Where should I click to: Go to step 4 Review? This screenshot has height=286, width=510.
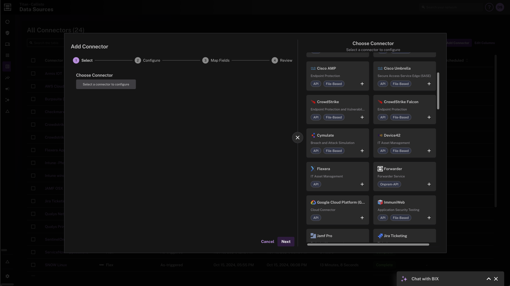click(x=282, y=60)
